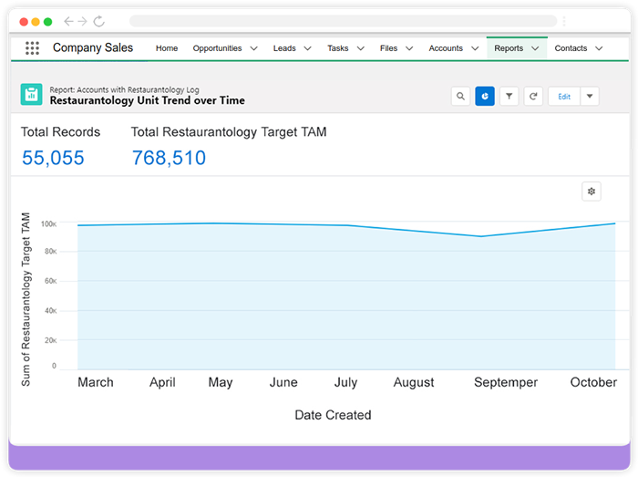This screenshot has width=638, height=477.
Task: Open the Accounts tab
Action: coord(446,48)
